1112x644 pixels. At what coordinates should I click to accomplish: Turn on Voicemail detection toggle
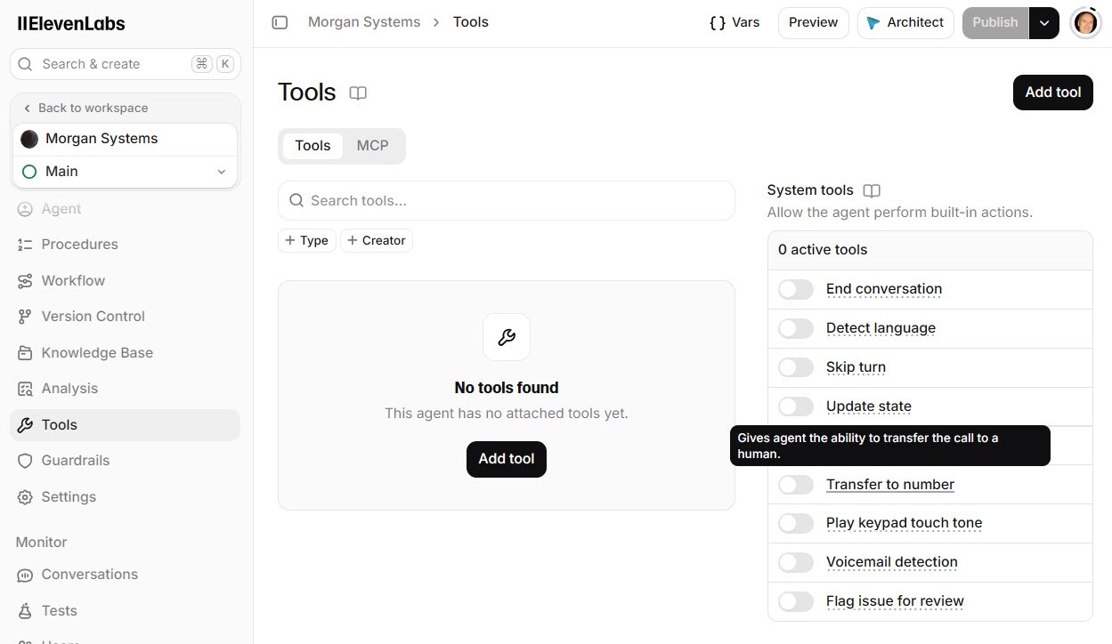[x=796, y=562]
